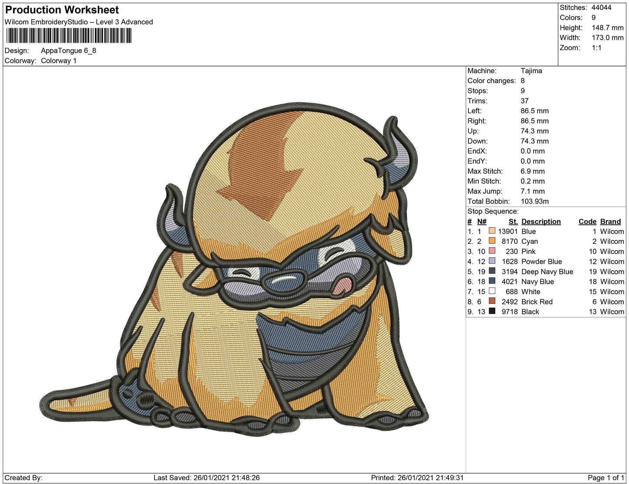Click the Blue thread color swatch
Image resolution: width=629 pixels, height=484 pixels.
[492, 231]
